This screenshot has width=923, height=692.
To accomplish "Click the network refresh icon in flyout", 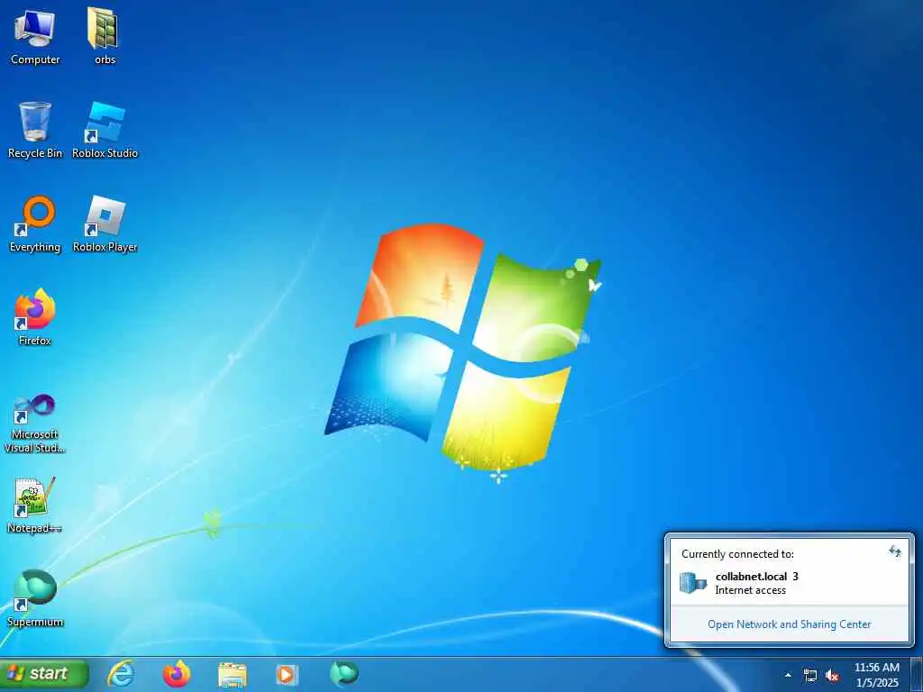I will (895, 551).
